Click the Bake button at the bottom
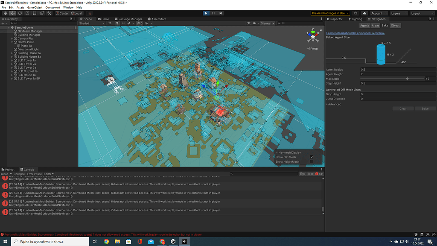The height and width of the screenshot is (246, 437). (425, 108)
